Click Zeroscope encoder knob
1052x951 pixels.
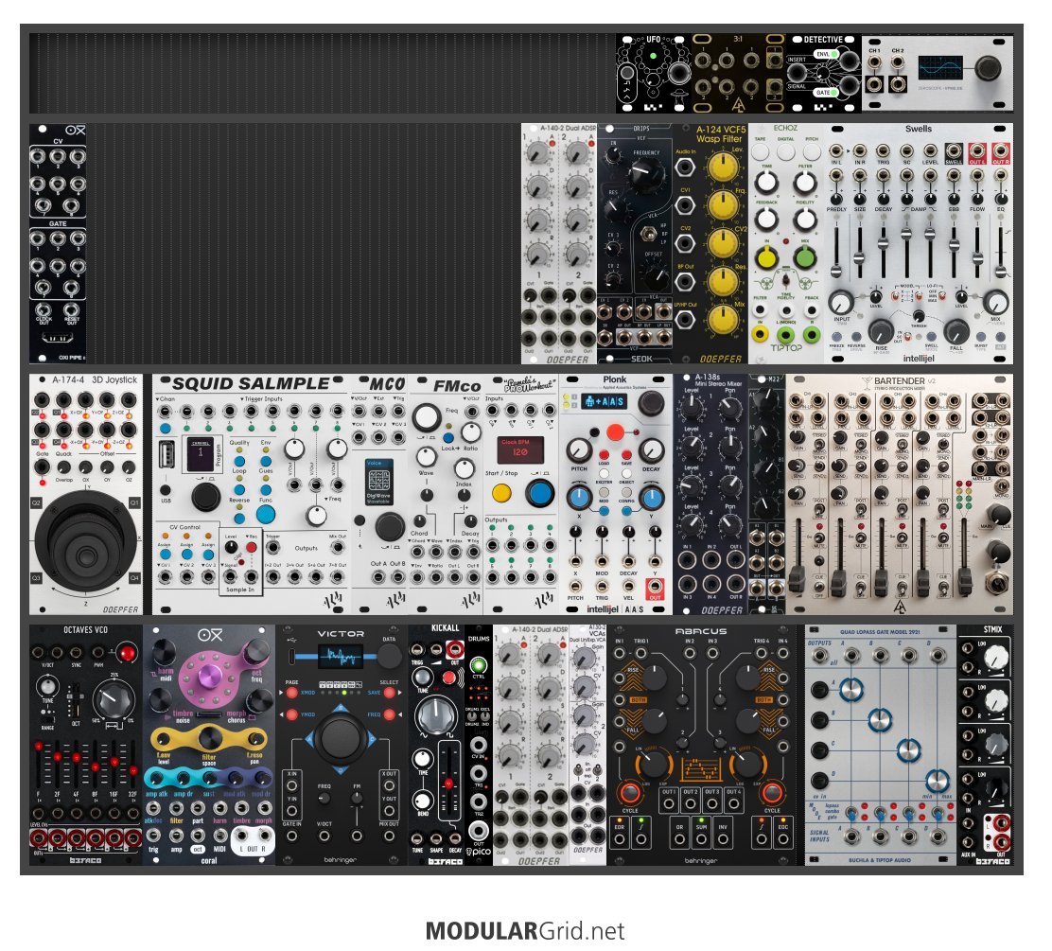pyautogui.click(x=989, y=68)
